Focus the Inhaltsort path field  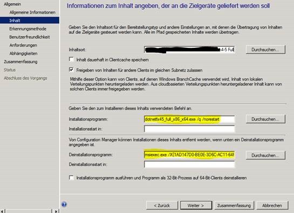pos(189,49)
